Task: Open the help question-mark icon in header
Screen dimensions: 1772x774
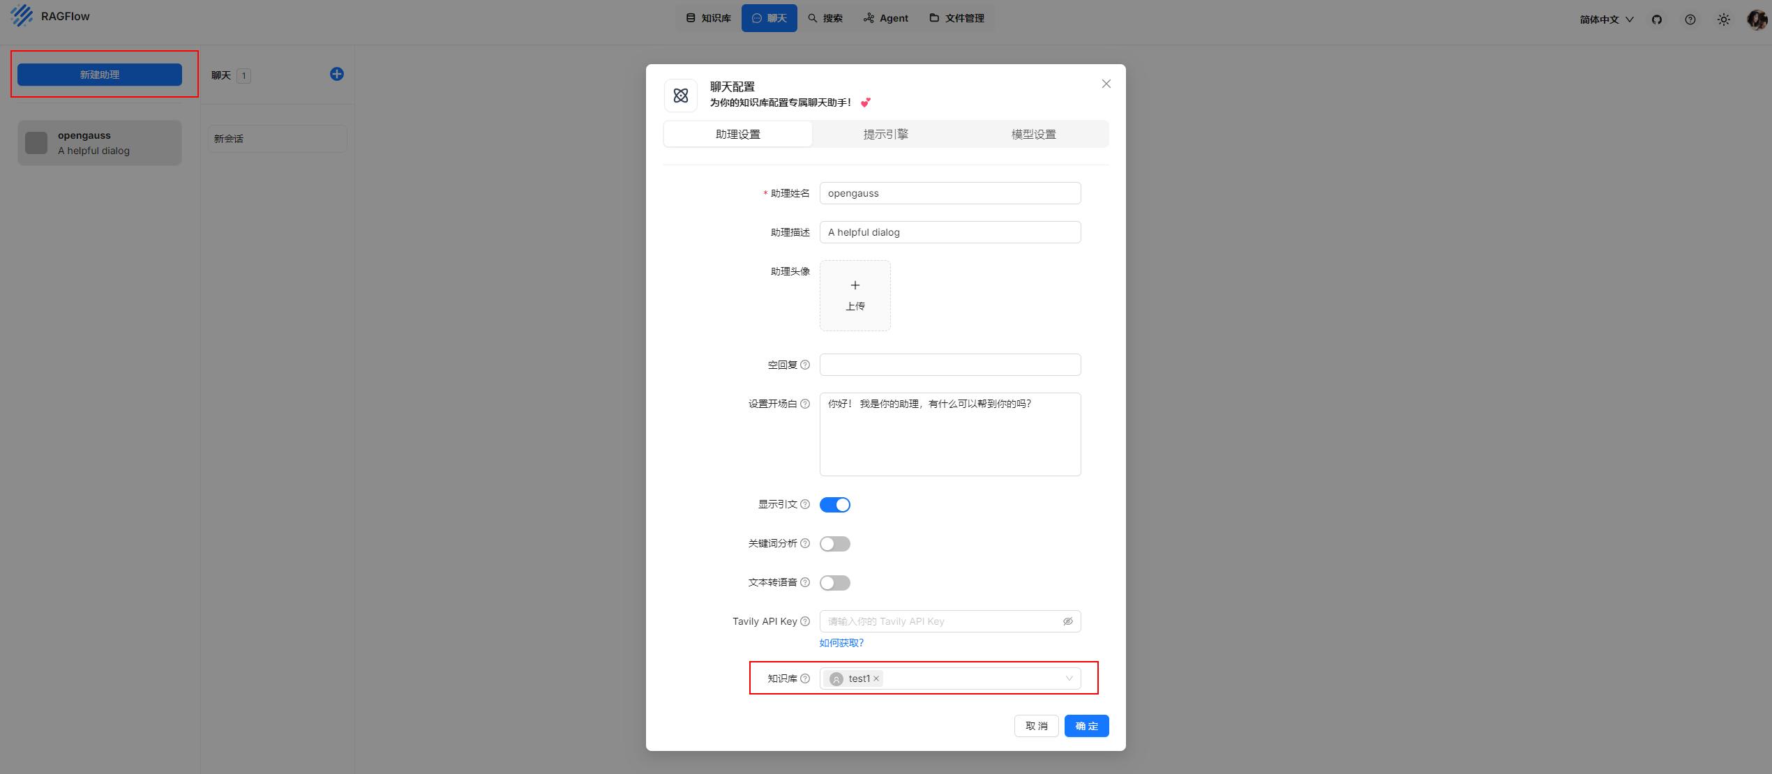Action: click(x=1690, y=20)
